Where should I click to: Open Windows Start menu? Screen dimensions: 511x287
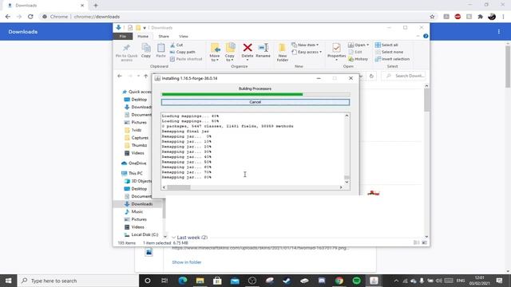9,281
